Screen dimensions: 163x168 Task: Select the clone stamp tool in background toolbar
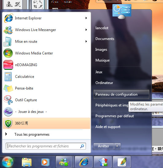point(9,4)
